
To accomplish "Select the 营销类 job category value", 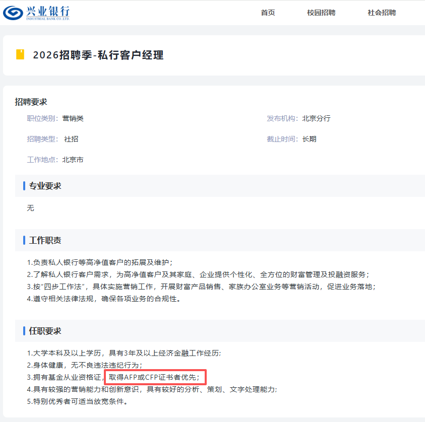I will tap(73, 118).
